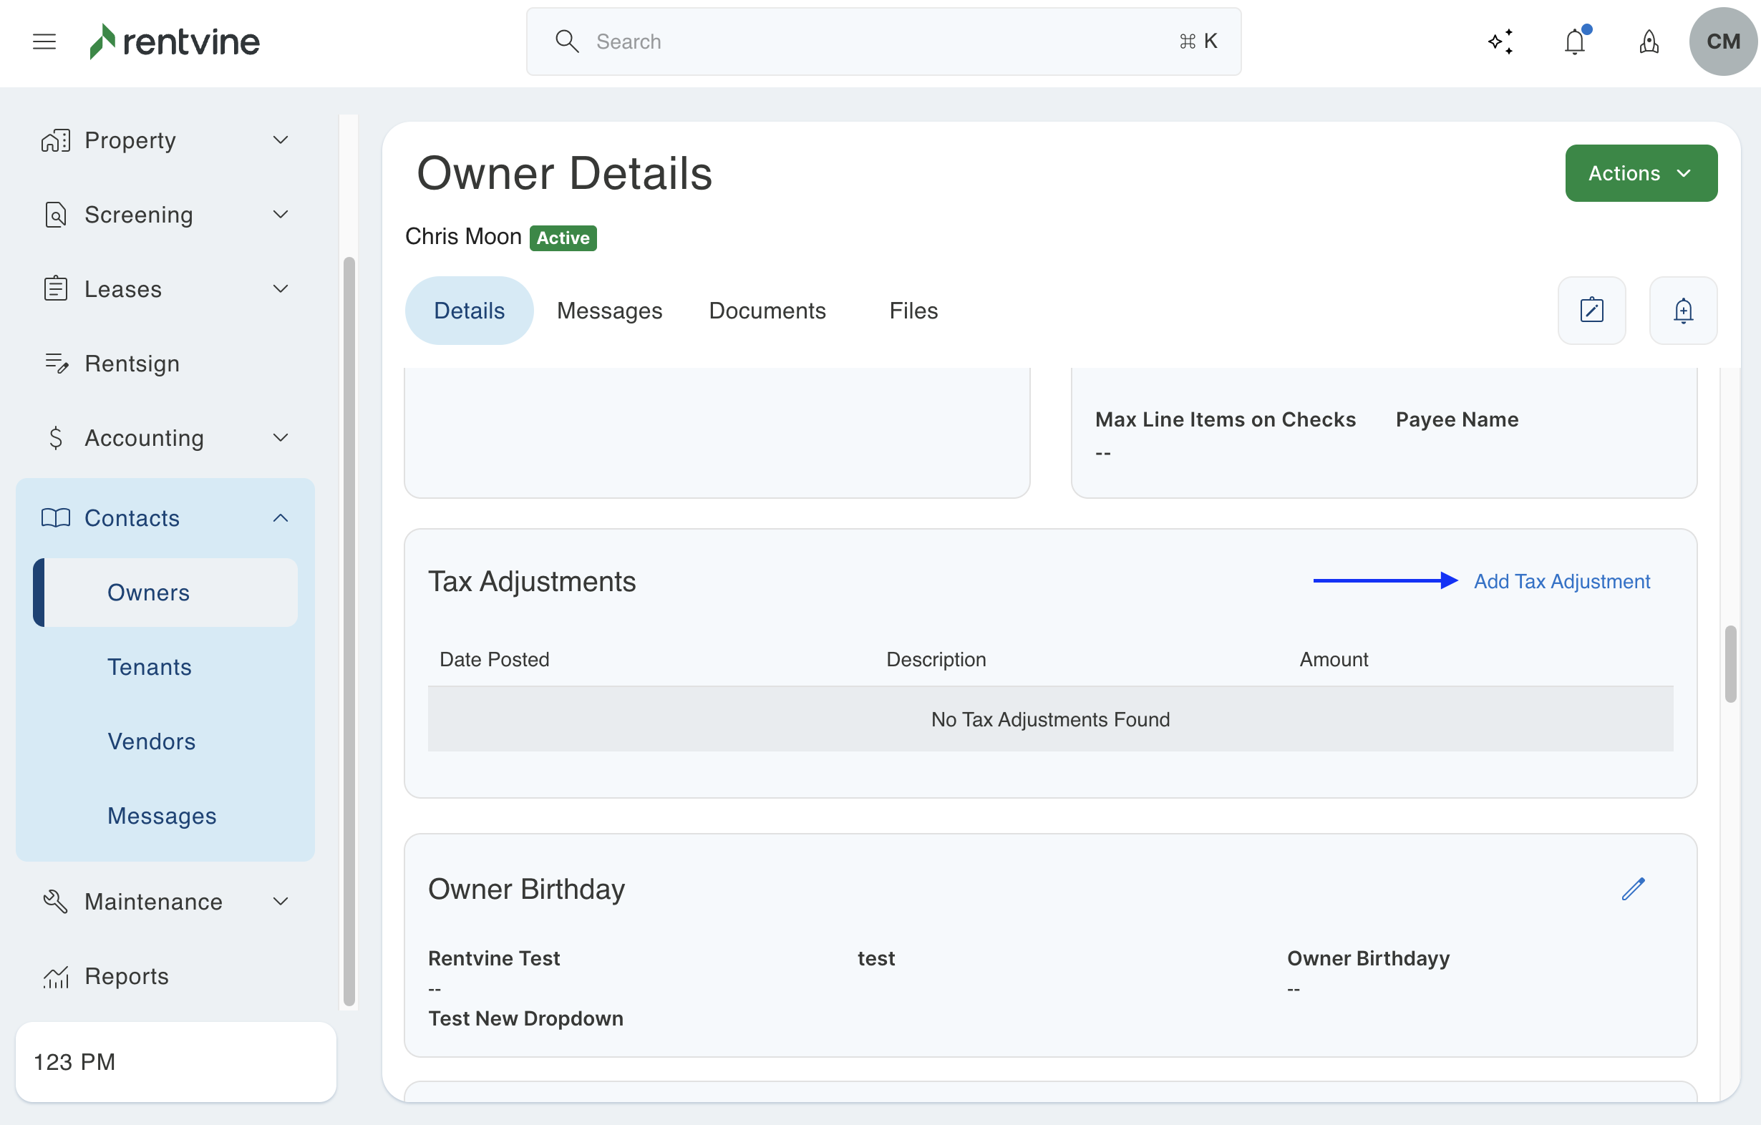Click the Rentvine logo
This screenshot has height=1125, width=1761.
pyautogui.click(x=175, y=42)
